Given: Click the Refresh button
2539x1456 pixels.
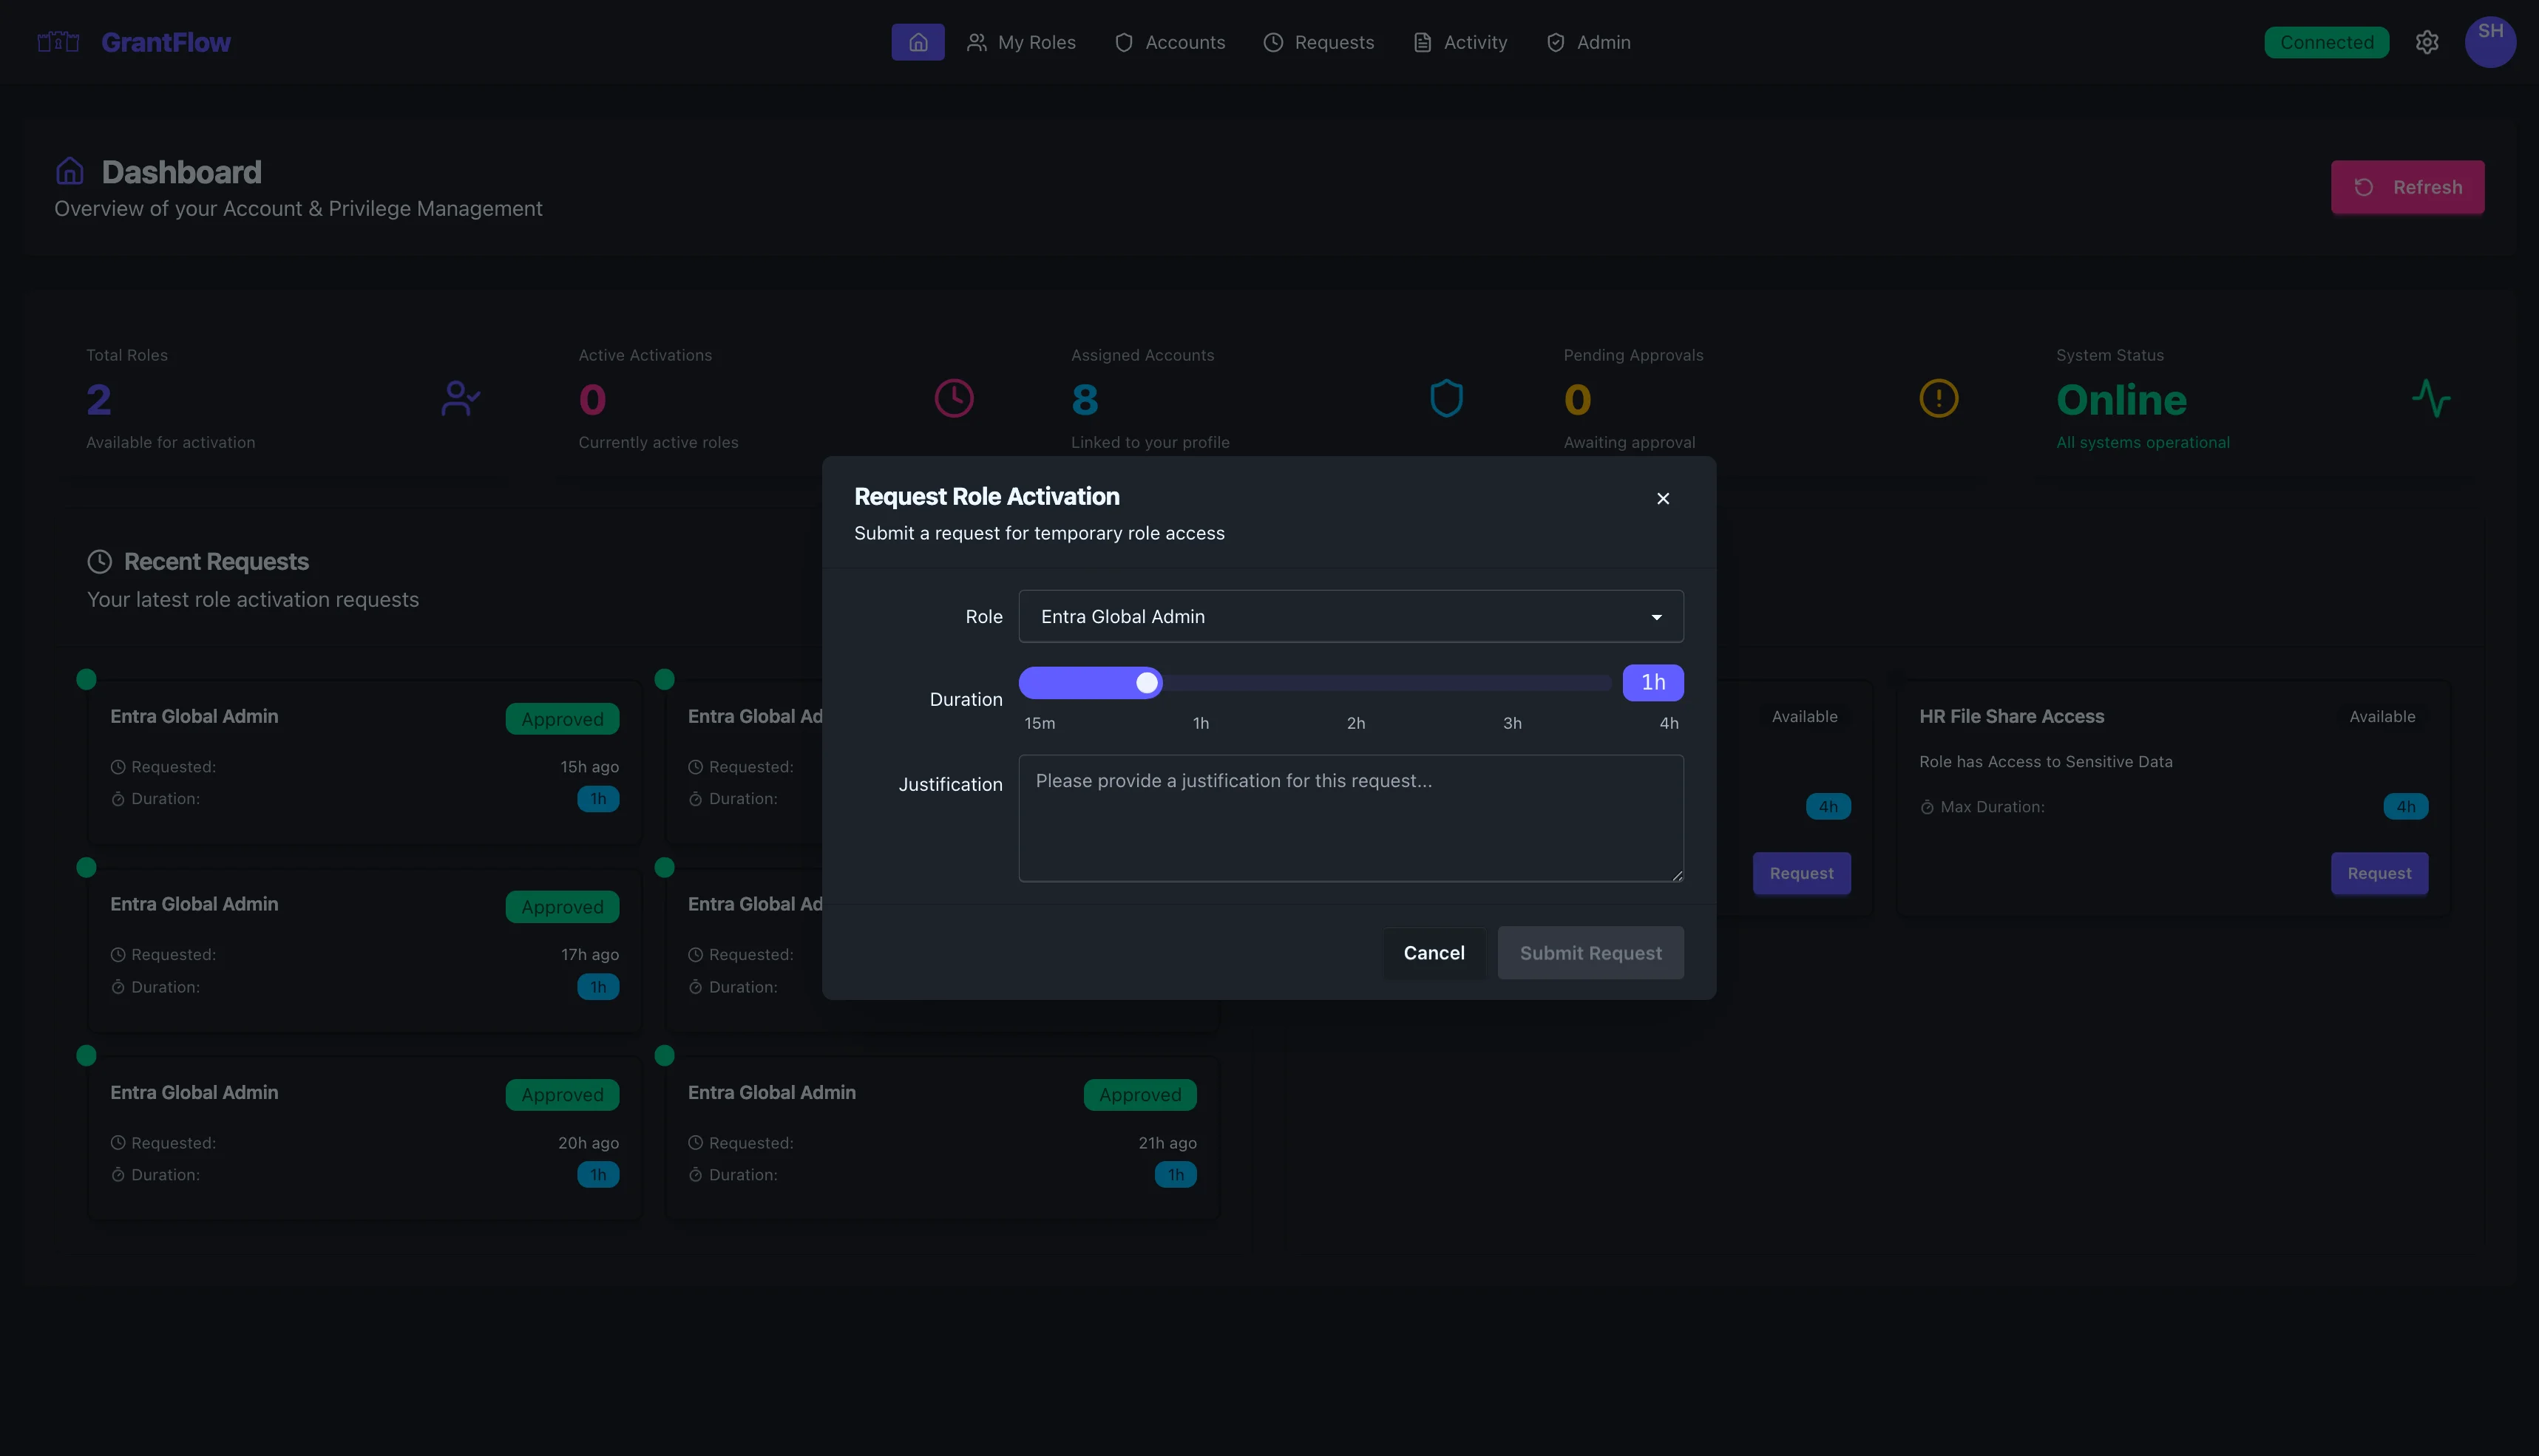Looking at the screenshot, I should pyautogui.click(x=2407, y=187).
